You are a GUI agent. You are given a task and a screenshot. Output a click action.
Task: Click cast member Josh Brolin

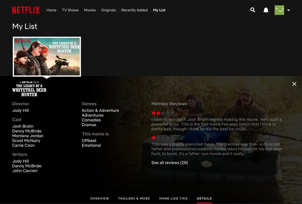pyautogui.click(x=23, y=126)
